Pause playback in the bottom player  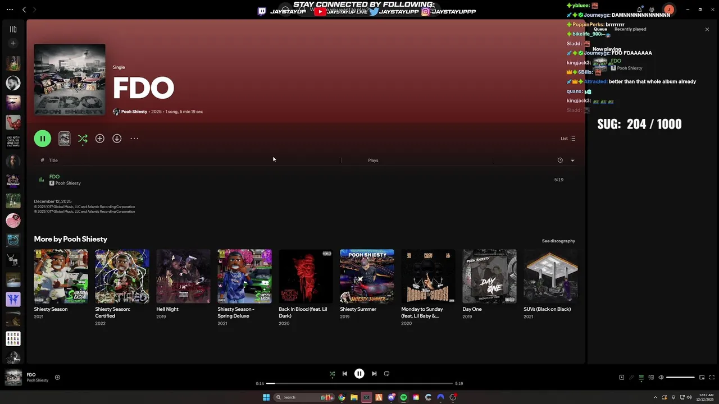point(359,374)
